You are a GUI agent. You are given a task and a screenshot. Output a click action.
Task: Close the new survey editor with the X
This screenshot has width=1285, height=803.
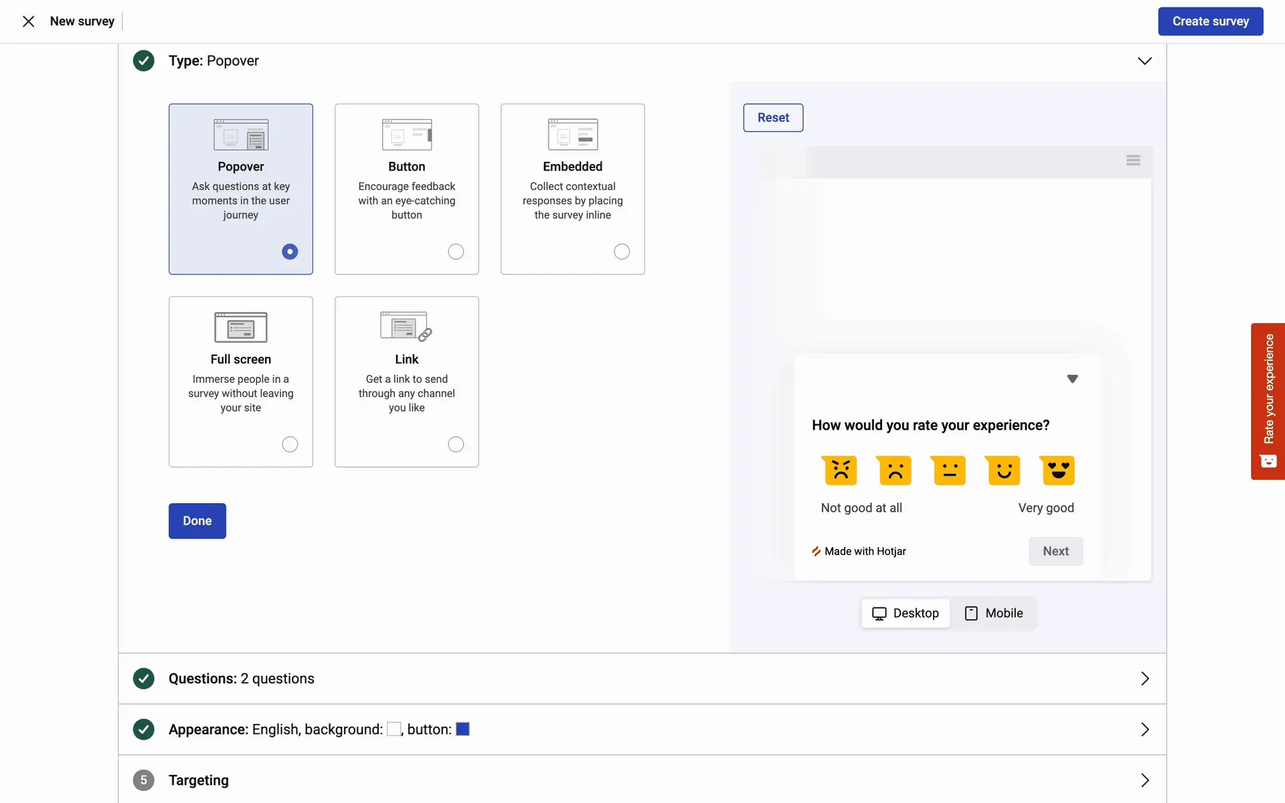[x=28, y=21]
